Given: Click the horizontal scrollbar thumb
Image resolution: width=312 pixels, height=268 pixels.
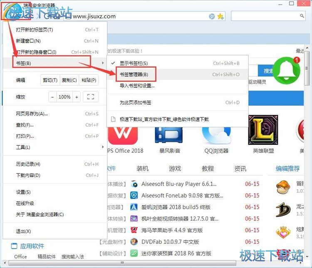Looking at the screenshot, I should coord(122,263).
